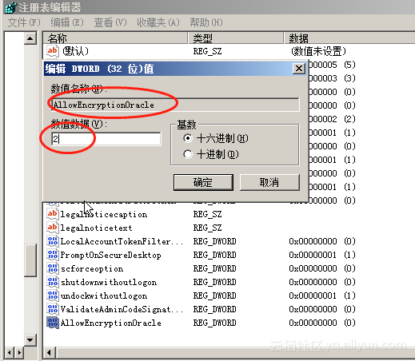Open the 收藏夹(A) menu
415x361 pixels.
(158, 22)
